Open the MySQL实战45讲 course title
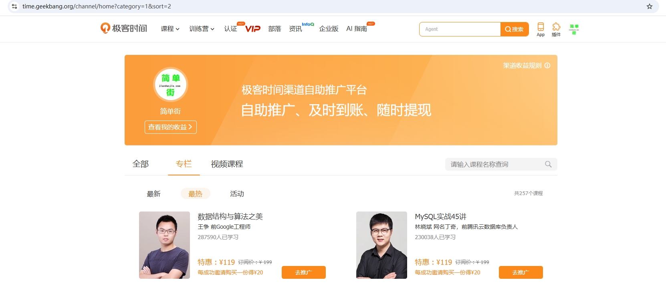 pyautogui.click(x=440, y=217)
